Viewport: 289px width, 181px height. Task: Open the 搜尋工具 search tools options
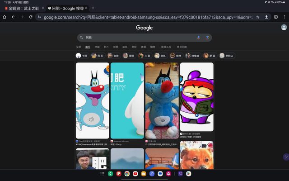166,47
